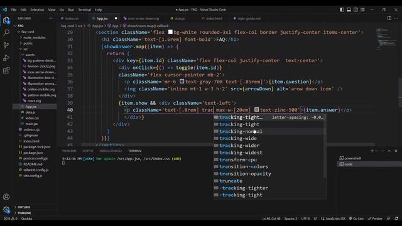
Task: Open terminal panel more actions ellipsis
Action: tap(383, 151)
